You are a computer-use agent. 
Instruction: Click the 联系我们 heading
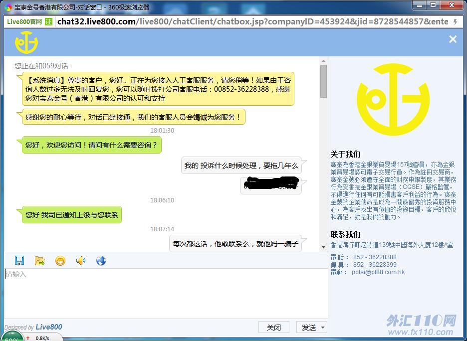345,234
